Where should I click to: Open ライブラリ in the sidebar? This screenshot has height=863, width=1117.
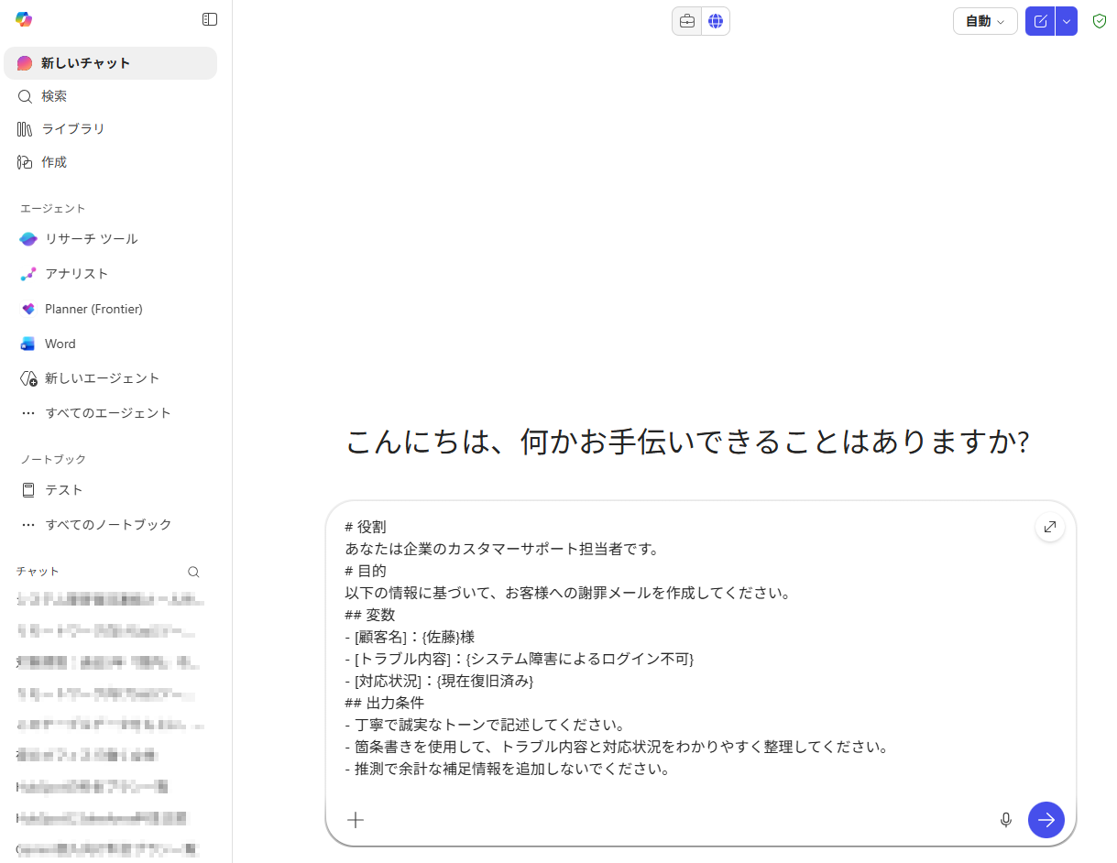[72, 129]
